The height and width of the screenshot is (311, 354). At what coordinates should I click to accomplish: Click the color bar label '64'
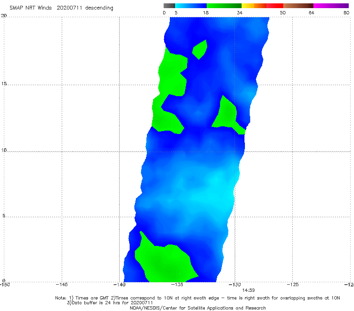311,12
